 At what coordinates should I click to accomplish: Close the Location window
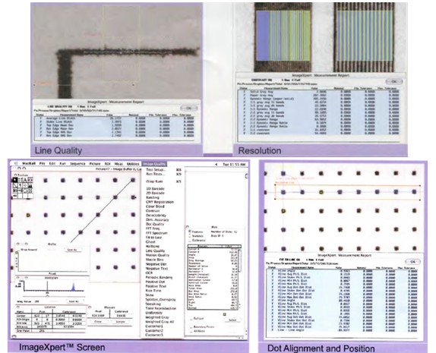tap(18, 307)
